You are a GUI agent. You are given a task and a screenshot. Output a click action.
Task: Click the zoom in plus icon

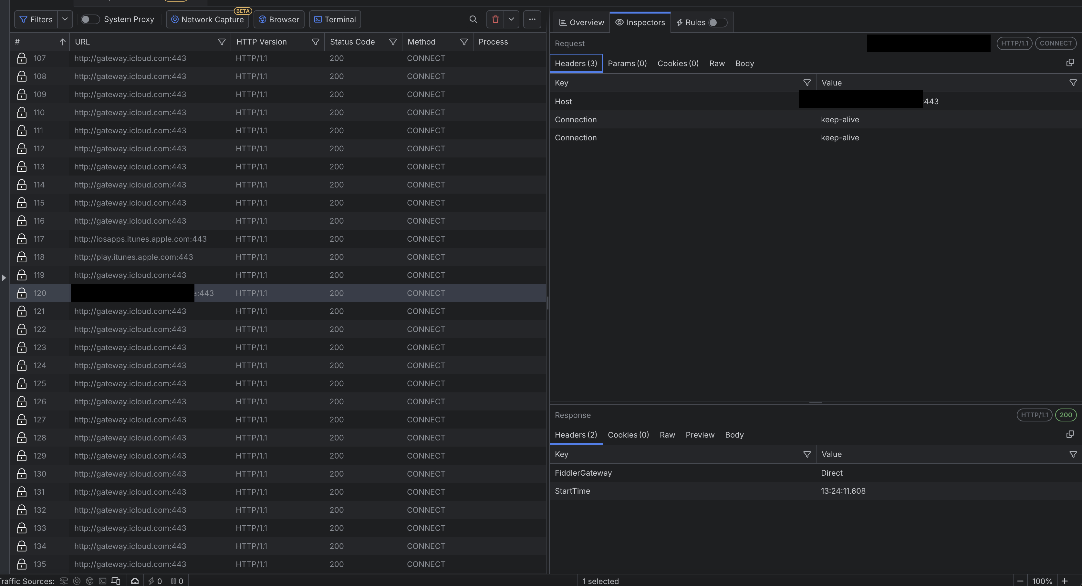tap(1064, 581)
